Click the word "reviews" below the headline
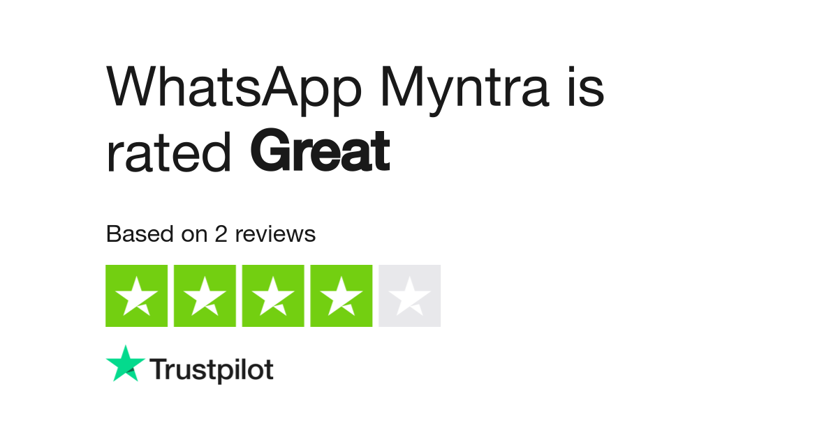This screenshot has width=838, height=437. [275, 235]
